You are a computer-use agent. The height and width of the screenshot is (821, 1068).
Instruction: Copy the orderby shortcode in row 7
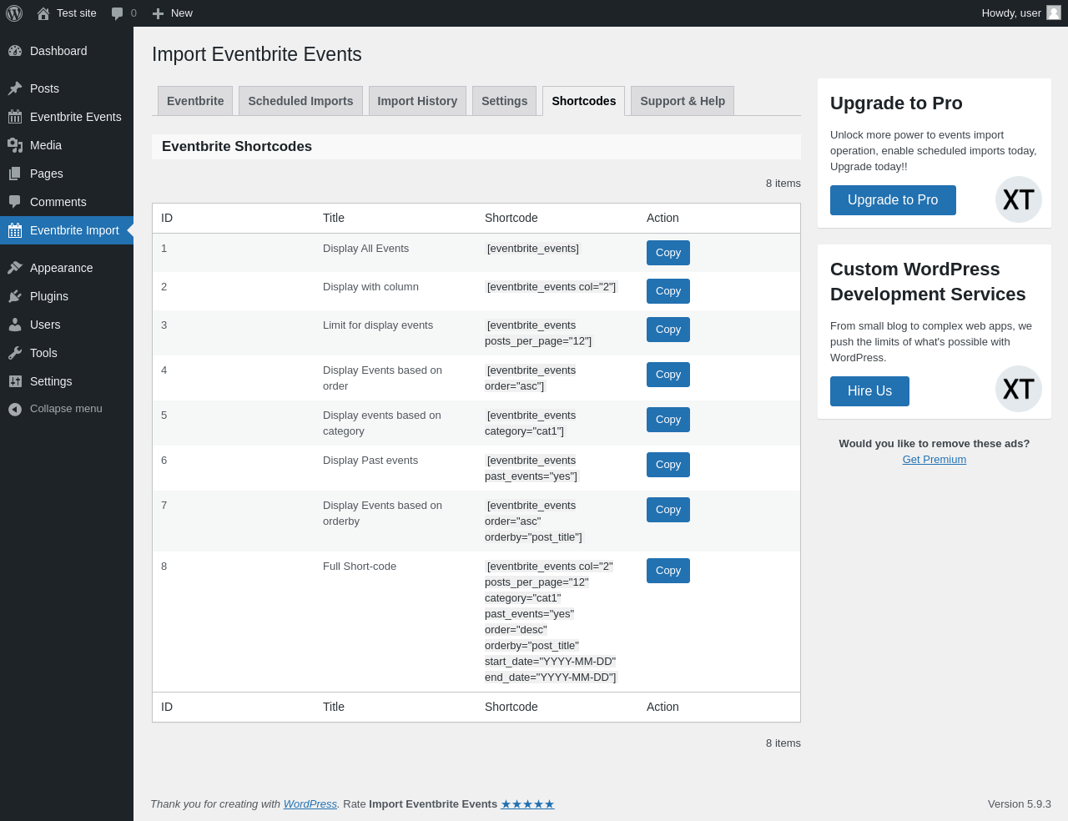coord(668,510)
